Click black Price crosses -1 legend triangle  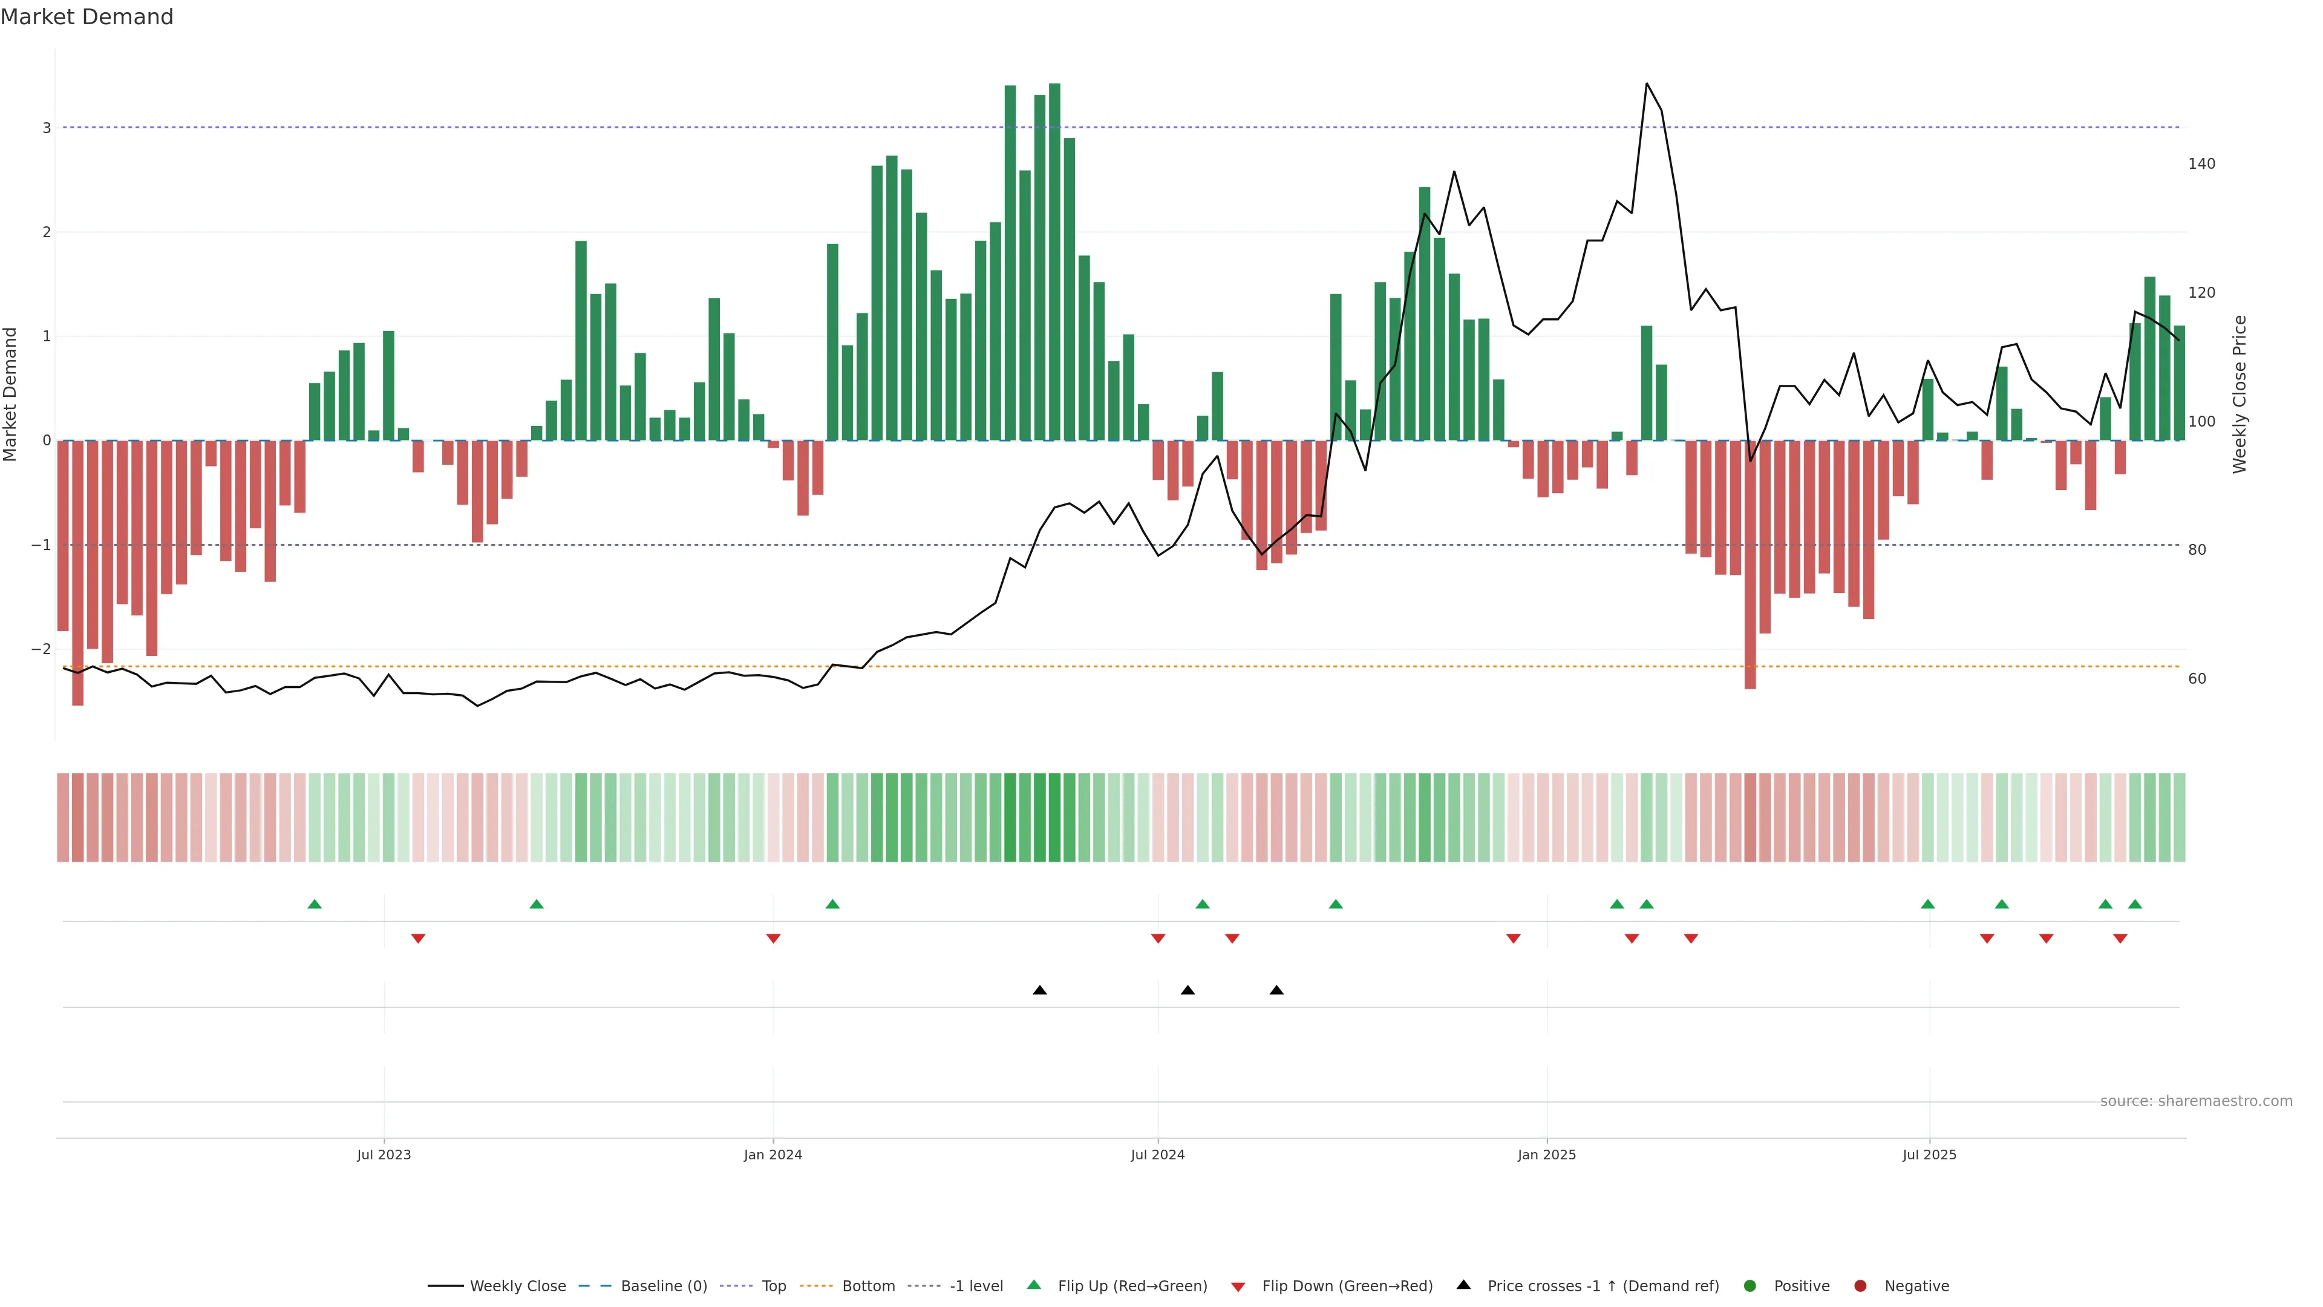tap(1463, 1285)
